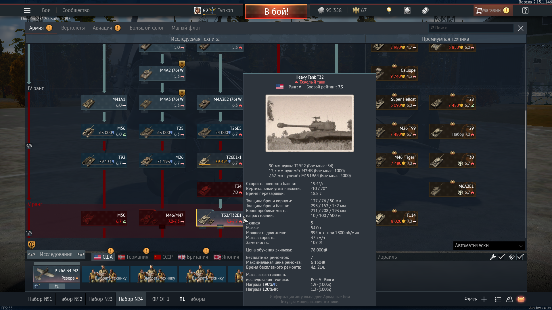Select the M56 research card
The width and height of the screenshot is (552, 310).
tap(104, 131)
